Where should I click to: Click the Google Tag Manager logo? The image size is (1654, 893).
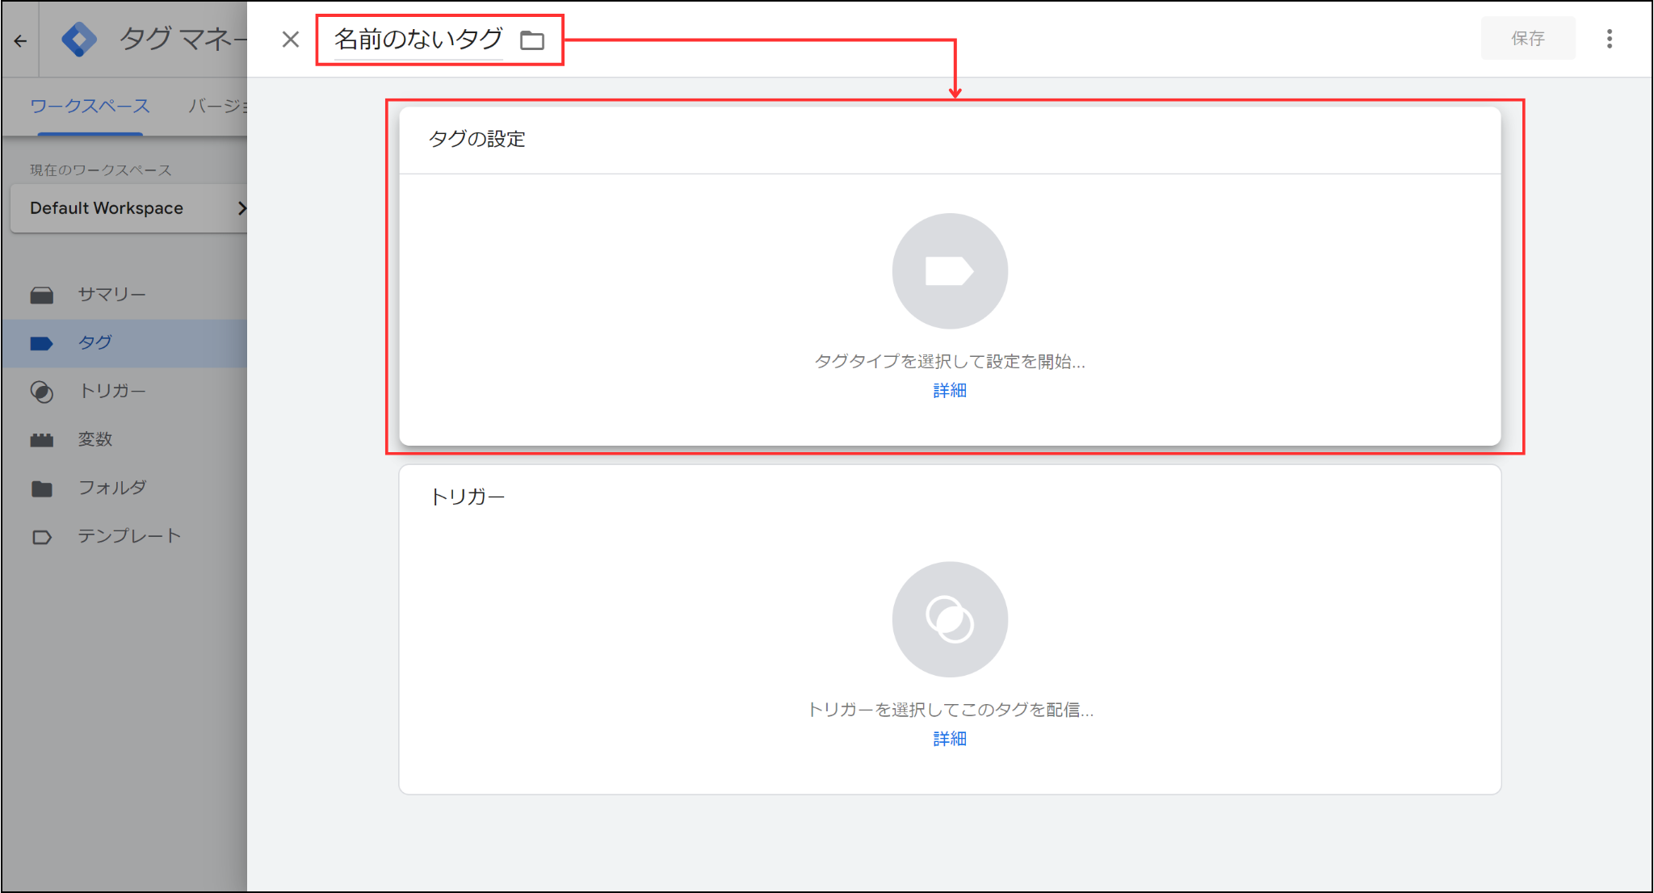(x=79, y=40)
